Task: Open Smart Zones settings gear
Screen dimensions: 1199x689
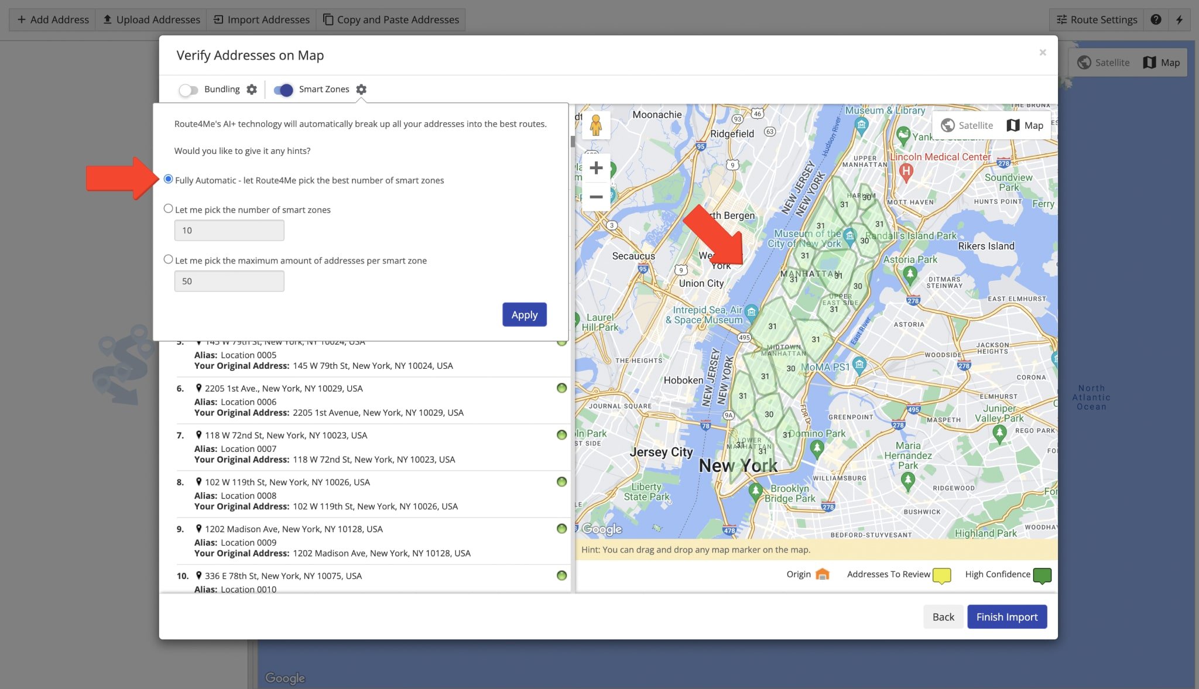Action: pyautogui.click(x=361, y=90)
